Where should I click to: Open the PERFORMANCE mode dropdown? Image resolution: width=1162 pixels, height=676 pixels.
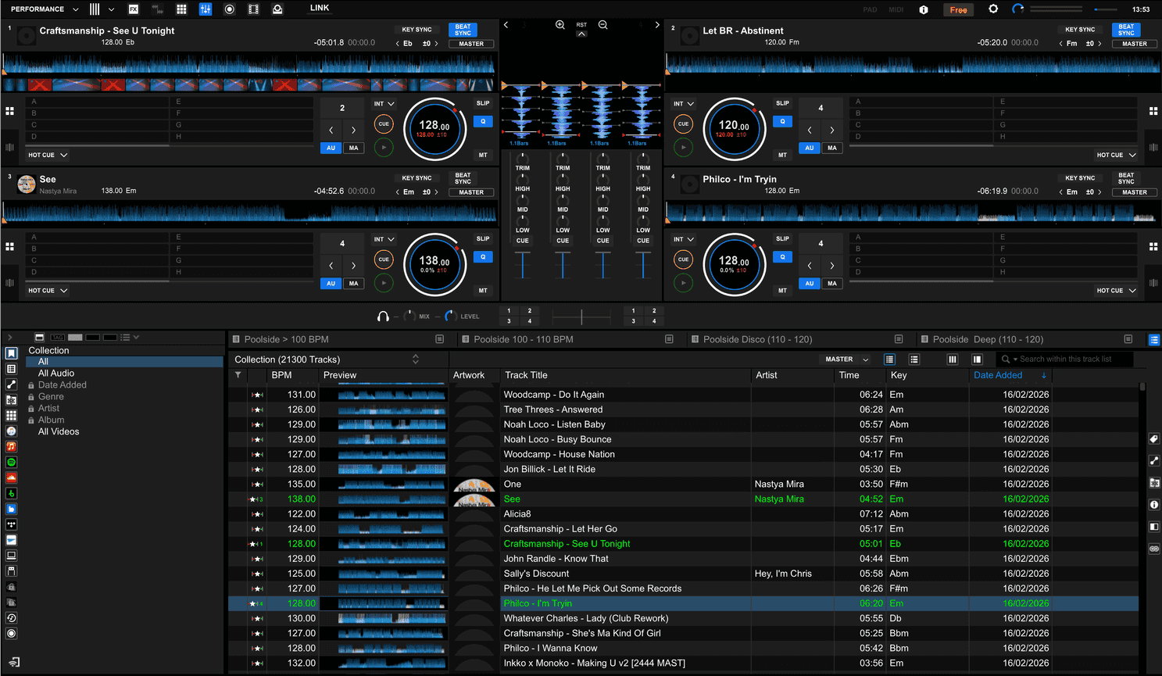click(x=43, y=9)
